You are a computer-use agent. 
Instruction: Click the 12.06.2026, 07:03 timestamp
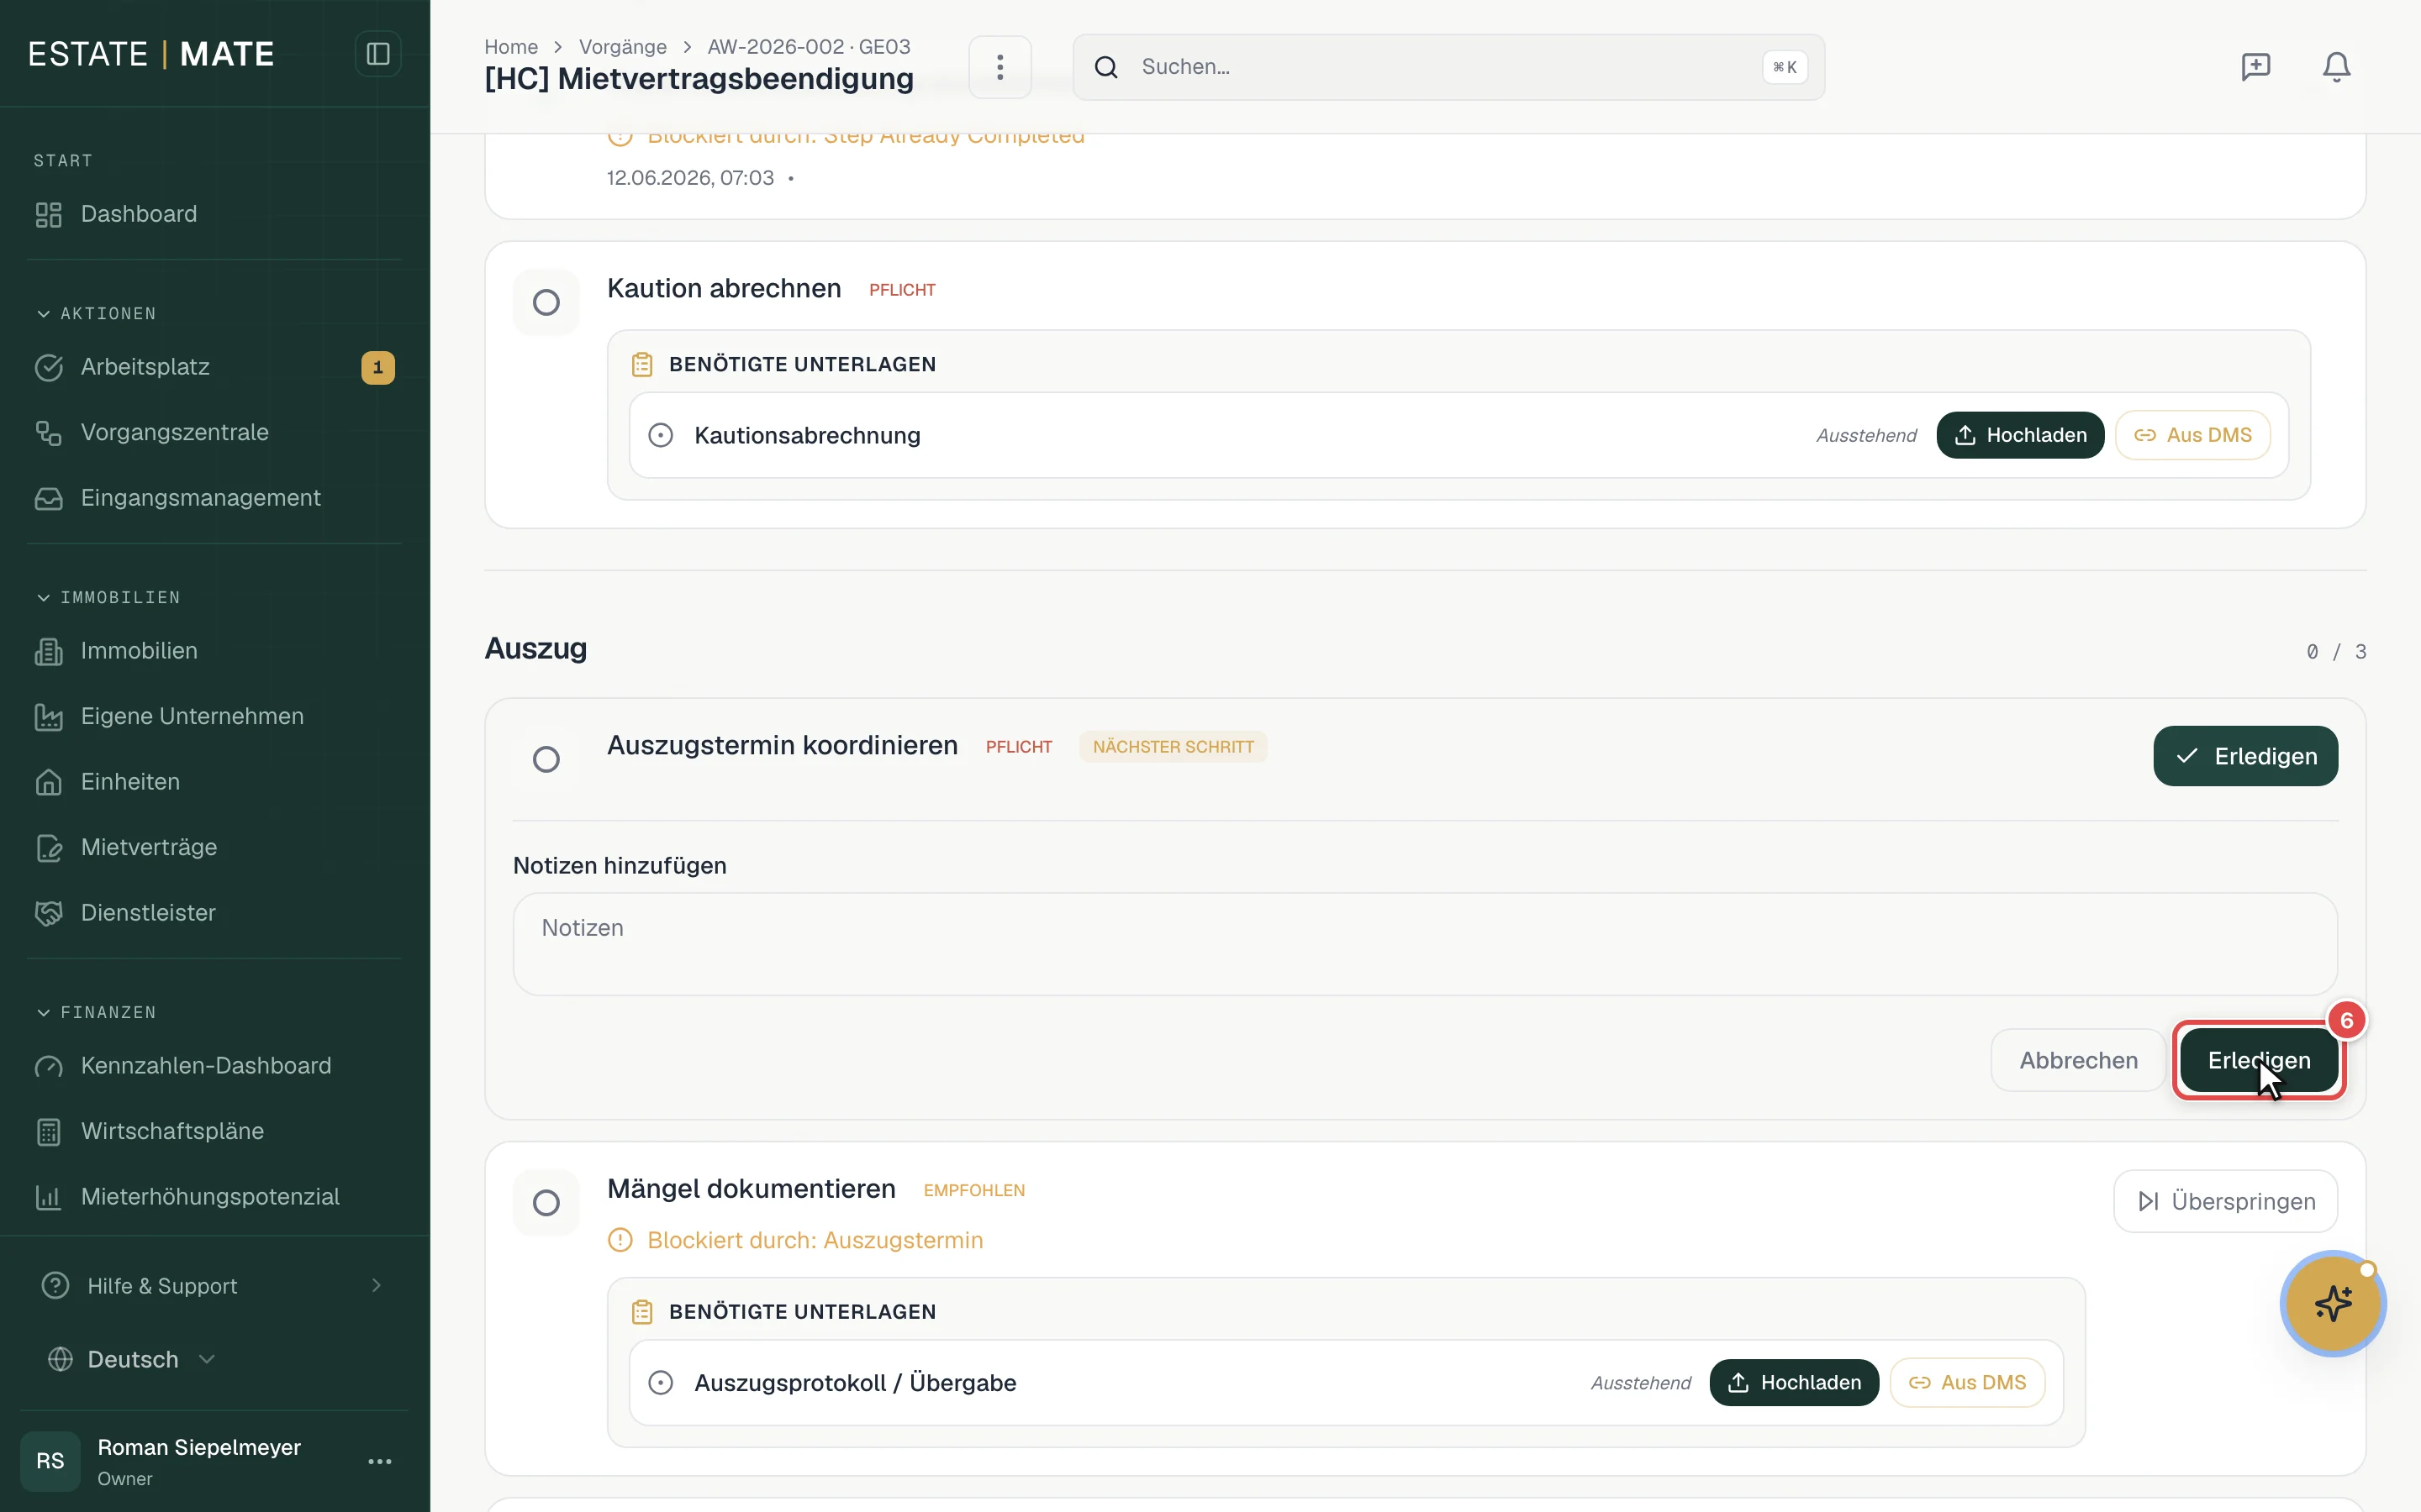click(690, 178)
